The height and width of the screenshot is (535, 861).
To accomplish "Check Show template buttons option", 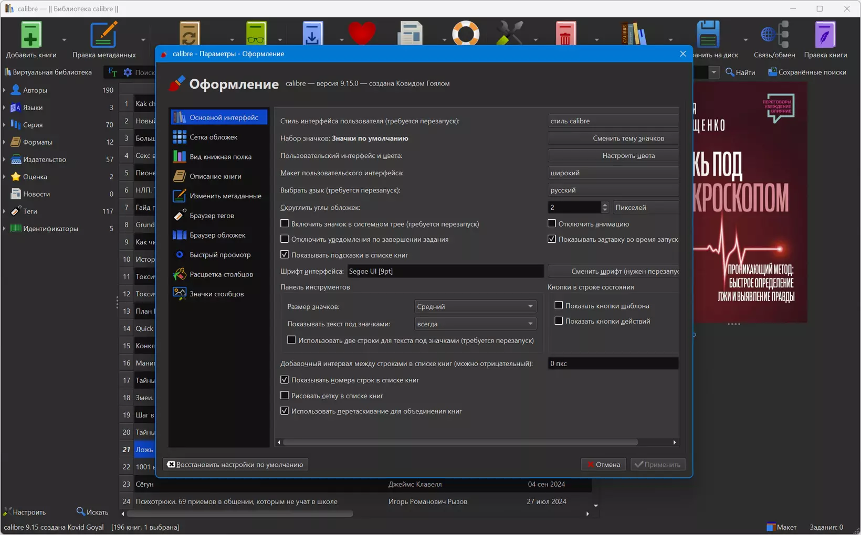I will pos(559,305).
